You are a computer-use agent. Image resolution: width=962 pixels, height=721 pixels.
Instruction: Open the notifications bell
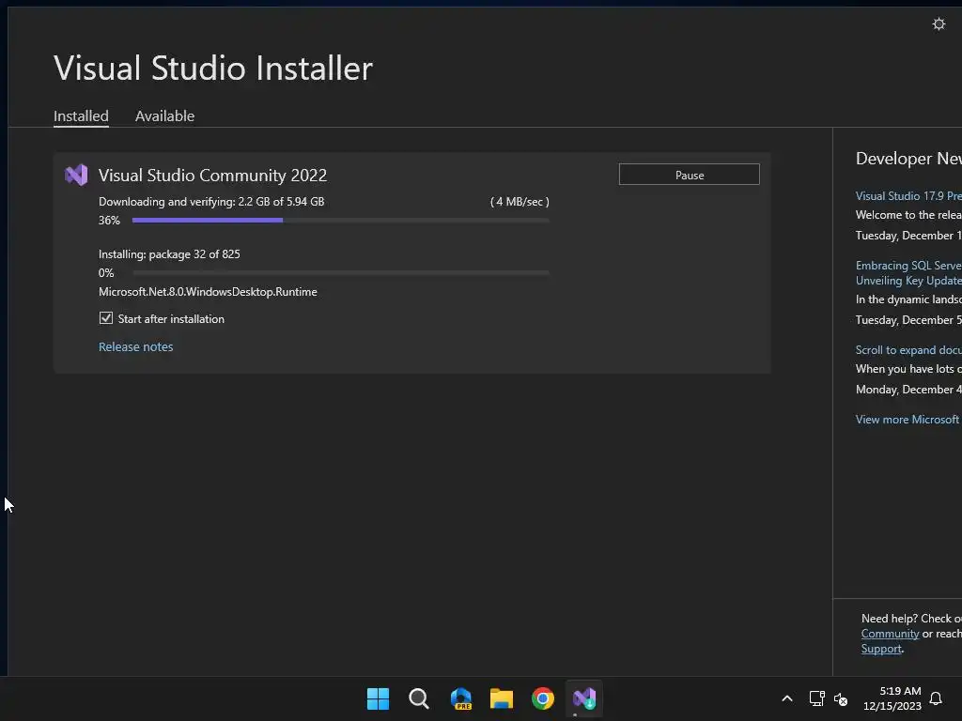click(x=936, y=698)
